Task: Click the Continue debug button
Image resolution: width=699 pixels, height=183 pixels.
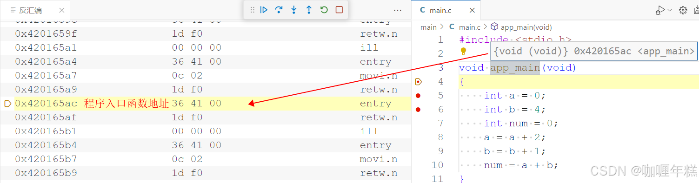Action: coord(264,10)
